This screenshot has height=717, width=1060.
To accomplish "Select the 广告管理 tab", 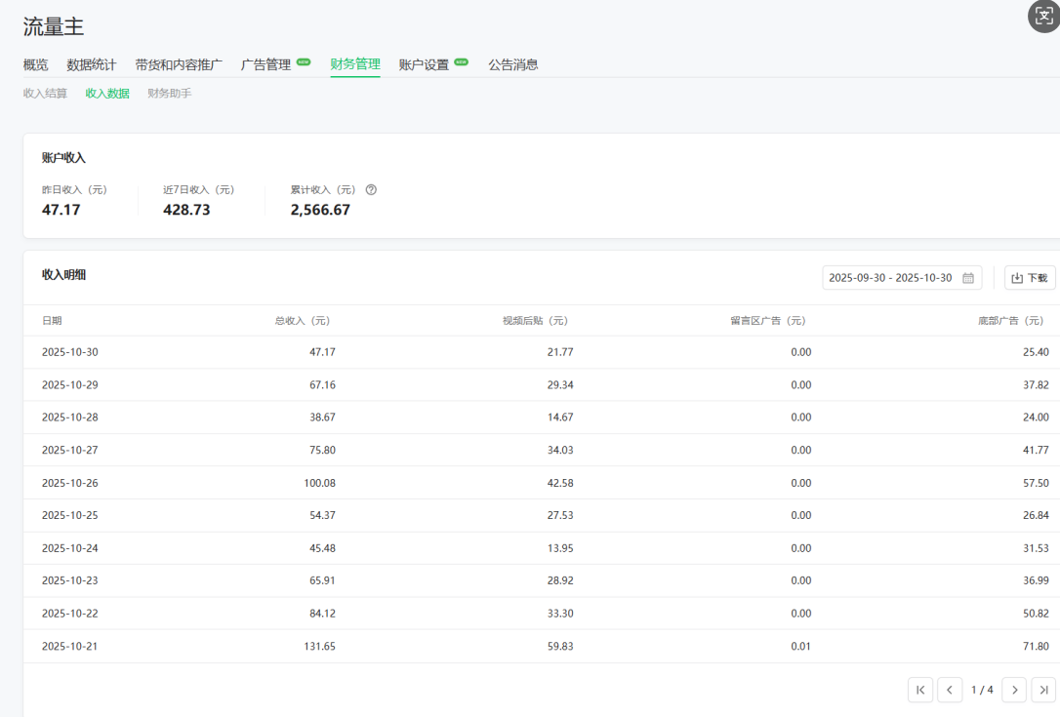I will pyautogui.click(x=266, y=65).
